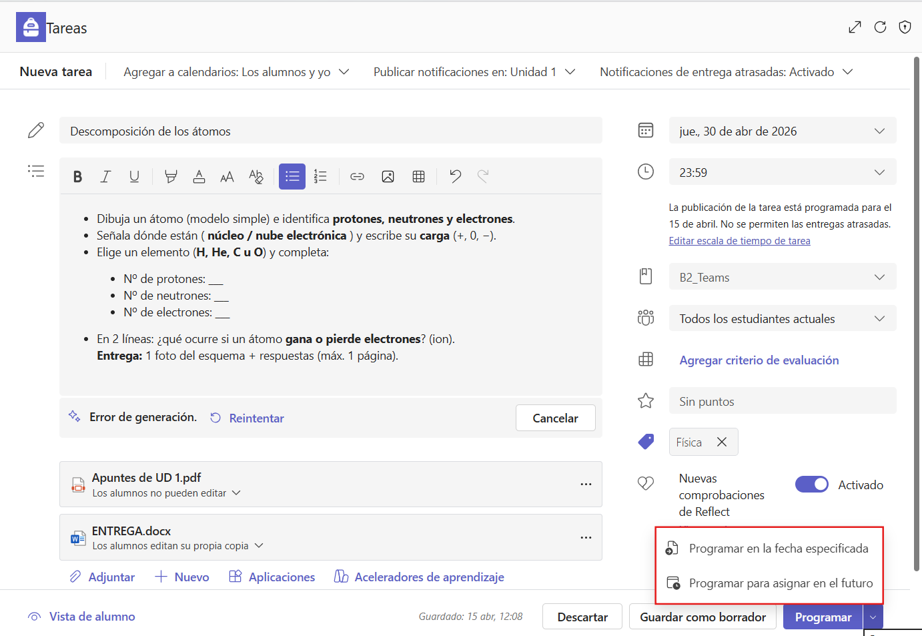Click the vertical scrollbar on the right edge
Viewport: 922px width, 636px height.
coord(917,314)
